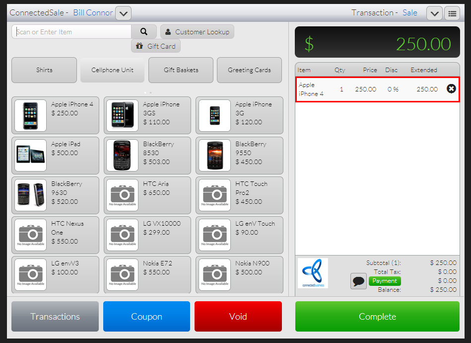
Task: Click the green Payment button
Action: coord(385,281)
